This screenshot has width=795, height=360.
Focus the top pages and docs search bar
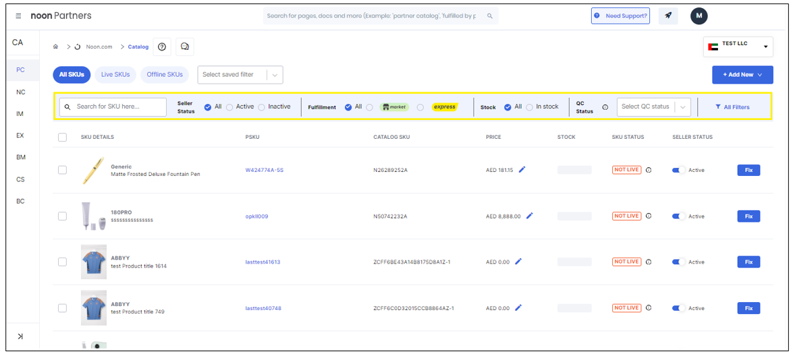(x=381, y=16)
